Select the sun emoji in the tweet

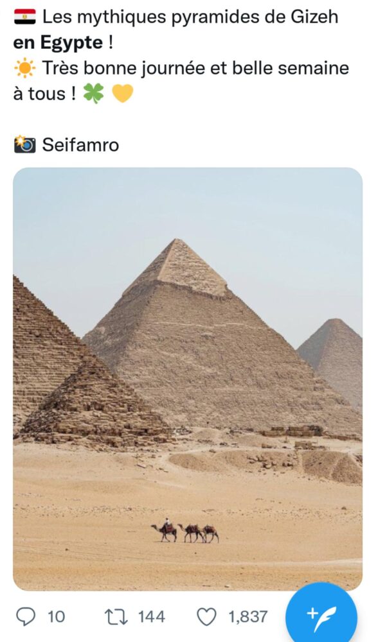click(25, 68)
